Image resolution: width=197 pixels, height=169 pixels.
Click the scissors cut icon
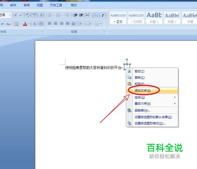tap(129, 71)
